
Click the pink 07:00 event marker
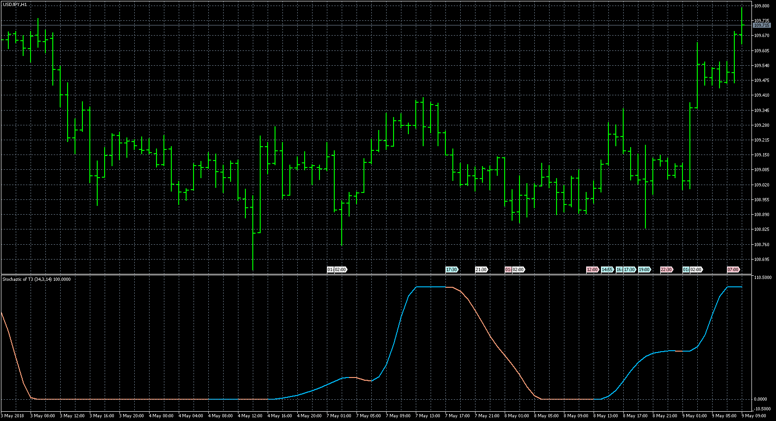(733, 270)
